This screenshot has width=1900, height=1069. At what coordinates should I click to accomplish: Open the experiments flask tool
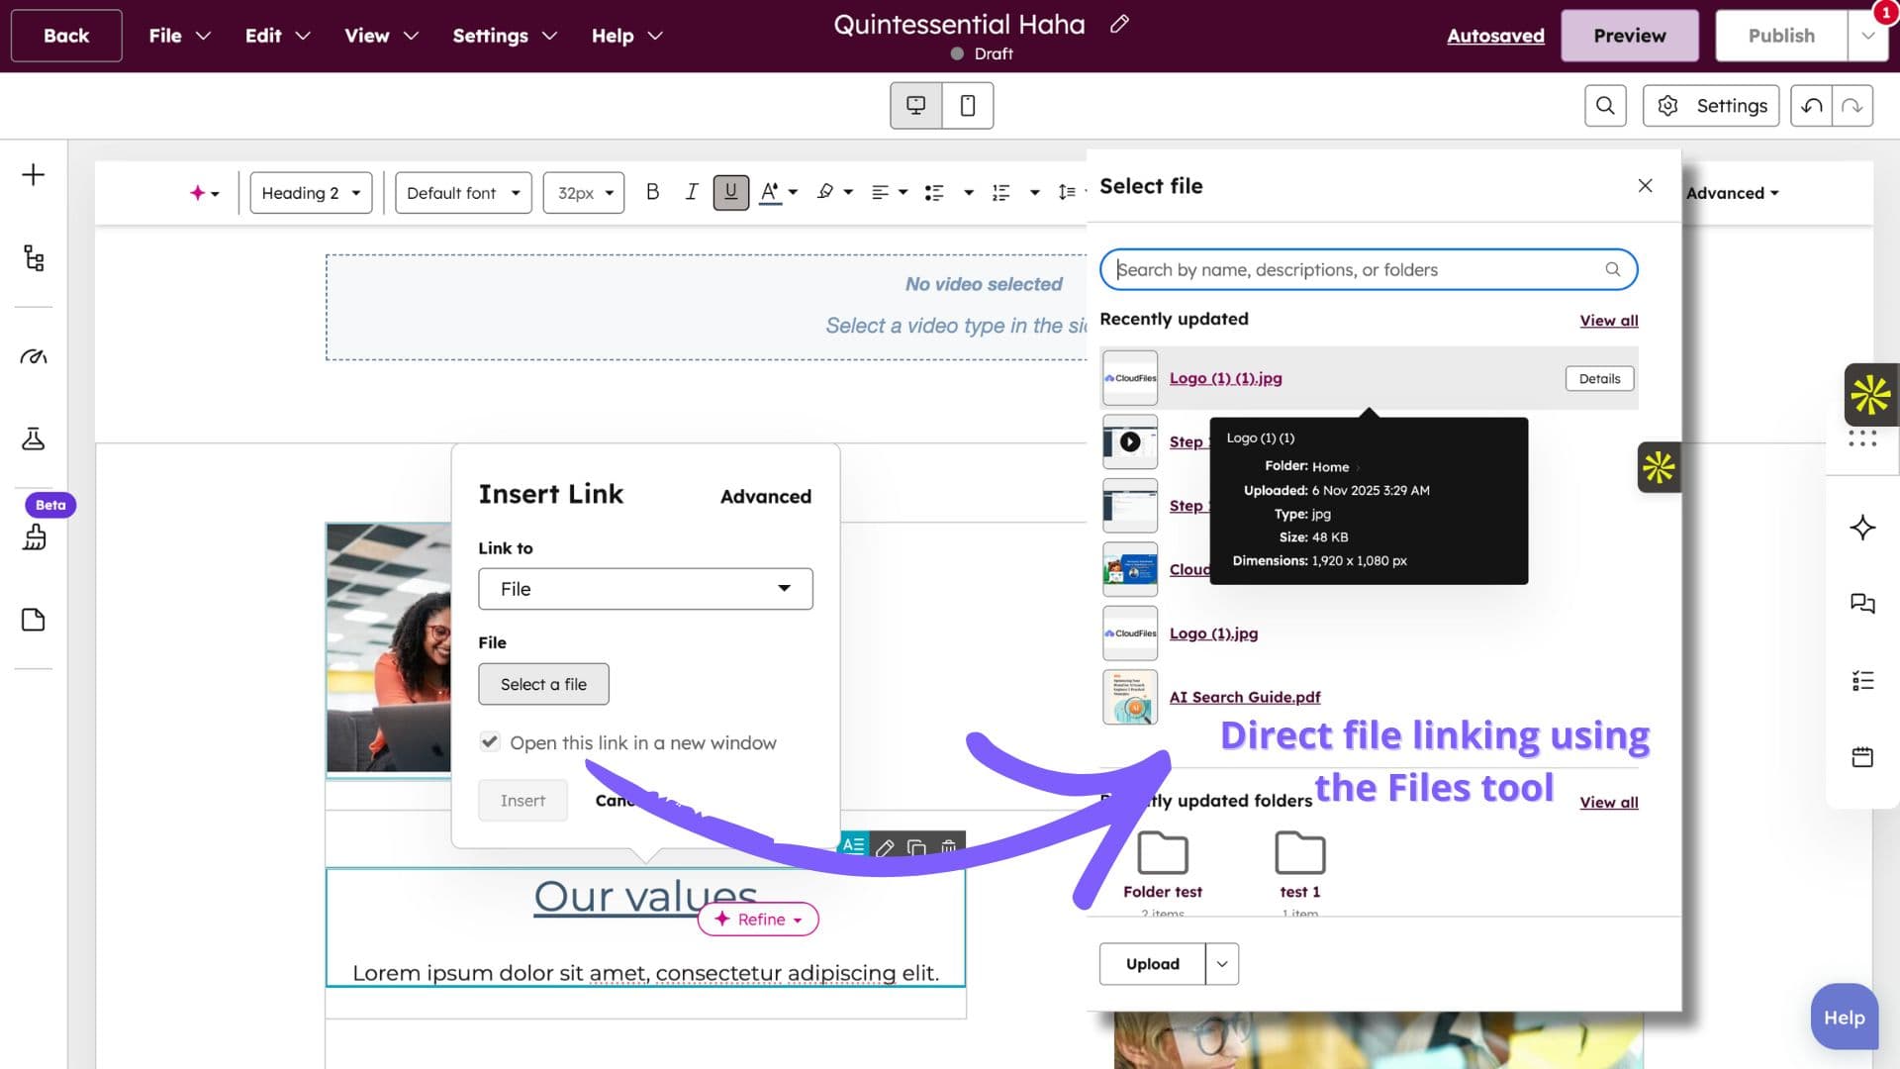point(34,439)
